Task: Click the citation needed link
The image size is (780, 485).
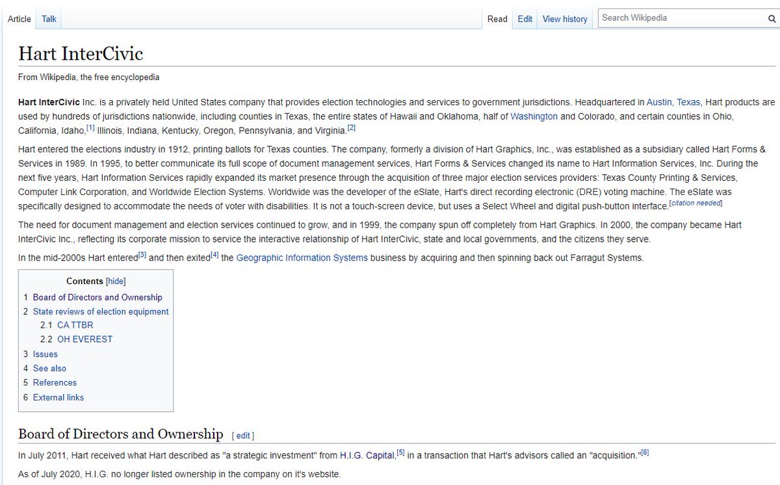Action: click(695, 203)
